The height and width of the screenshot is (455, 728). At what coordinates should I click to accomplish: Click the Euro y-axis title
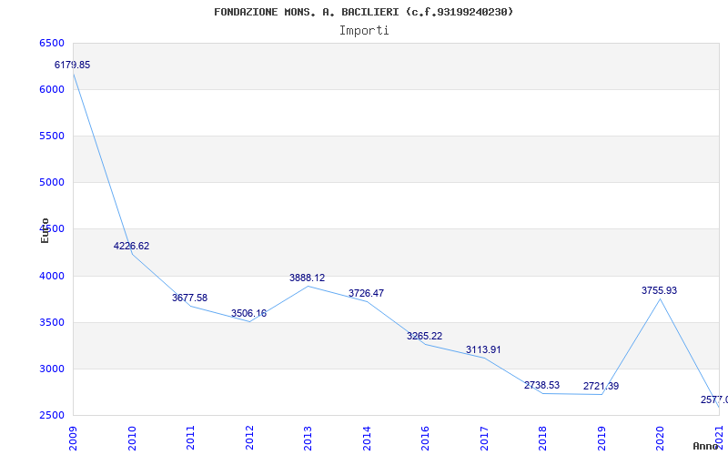point(45,230)
